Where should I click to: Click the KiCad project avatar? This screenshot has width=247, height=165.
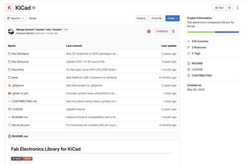click(10, 8)
